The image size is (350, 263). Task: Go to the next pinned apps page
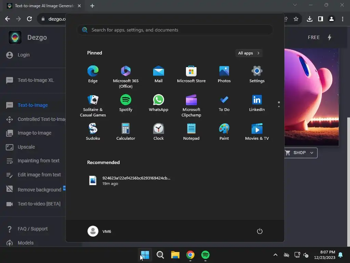(279, 106)
